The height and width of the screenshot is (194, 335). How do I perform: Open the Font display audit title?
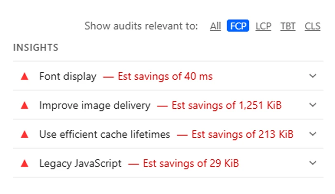68,76
